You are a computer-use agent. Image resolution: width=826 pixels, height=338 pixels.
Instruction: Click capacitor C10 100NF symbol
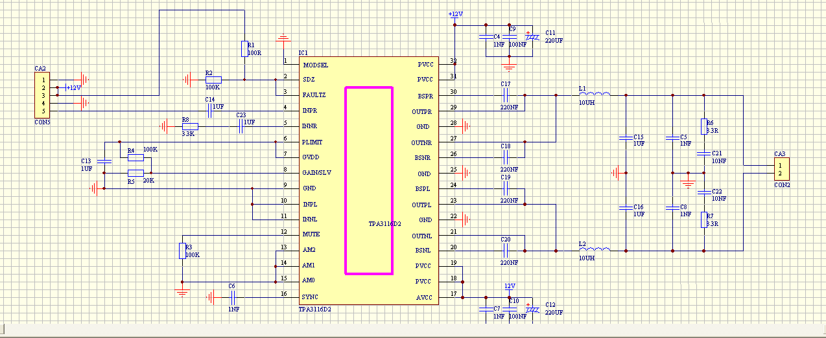[x=509, y=309]
